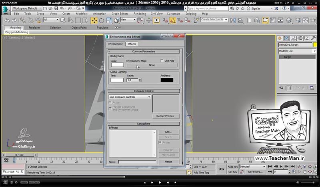Toggle Atmosphere effects Active checkbox
The width and height of the screenshot is (320, 187).
point(160,143)
